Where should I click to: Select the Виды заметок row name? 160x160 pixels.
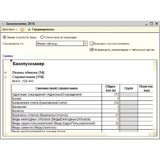(34, 128)
